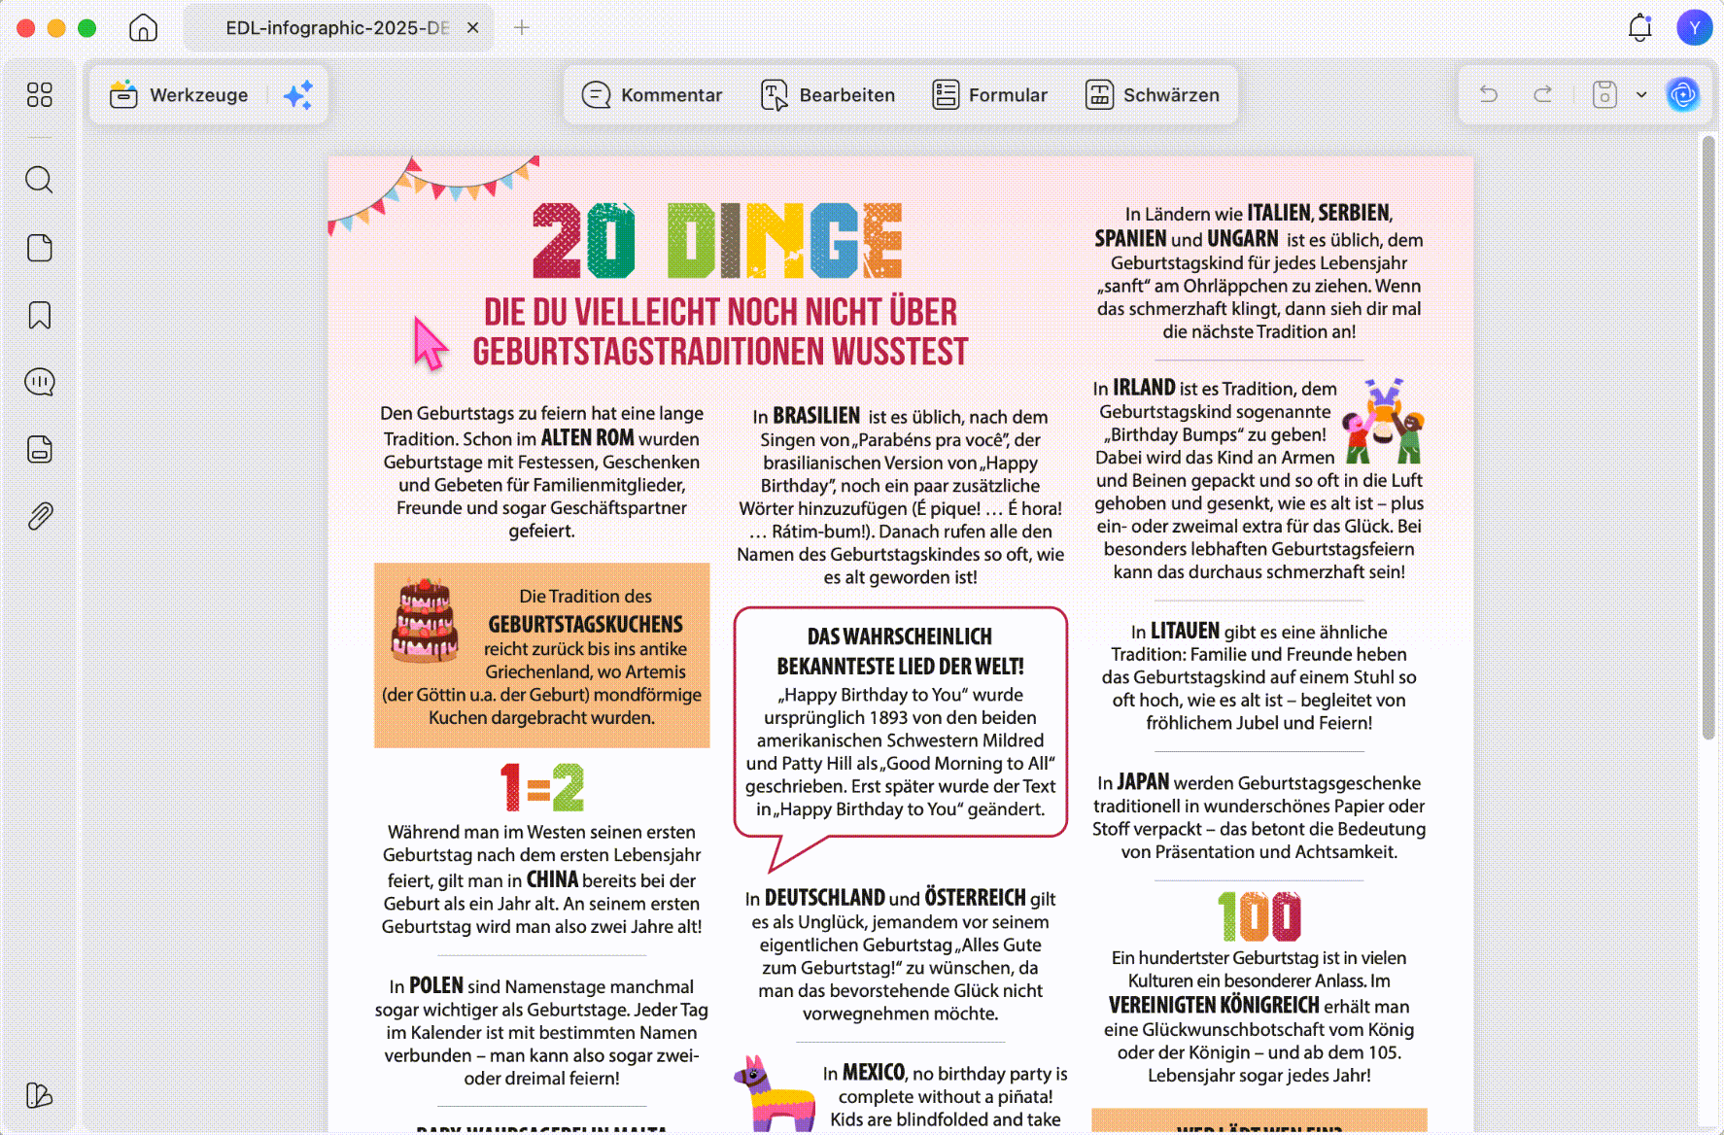1724x1135 pixels.
Task: Open the blue AI assistant button
Action: pos(1683,94)
